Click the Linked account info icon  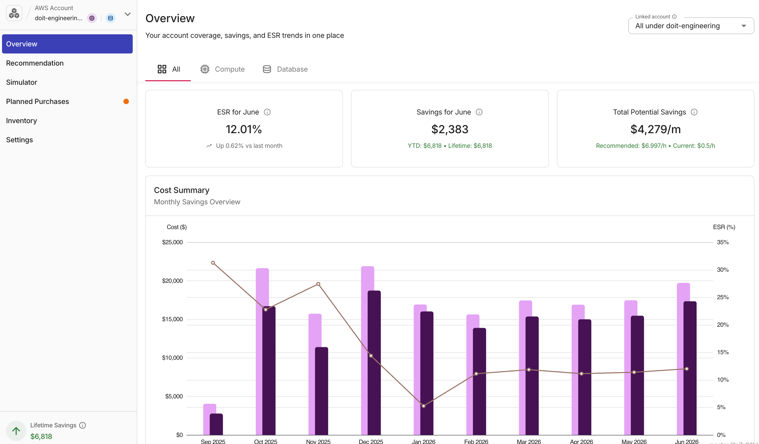674,17
